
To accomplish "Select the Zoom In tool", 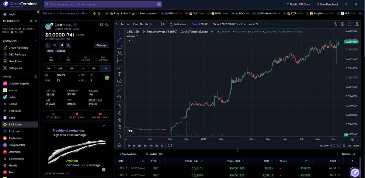I will (120, 97).
